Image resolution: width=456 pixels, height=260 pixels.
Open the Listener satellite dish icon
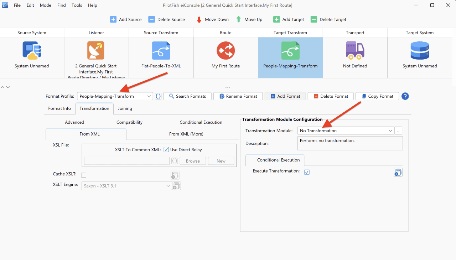pyautogui.click(x=96, y=50)
